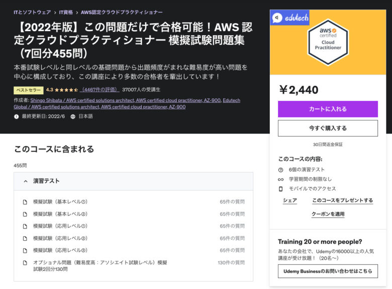Click the 6個の演習テスト text

307,170
